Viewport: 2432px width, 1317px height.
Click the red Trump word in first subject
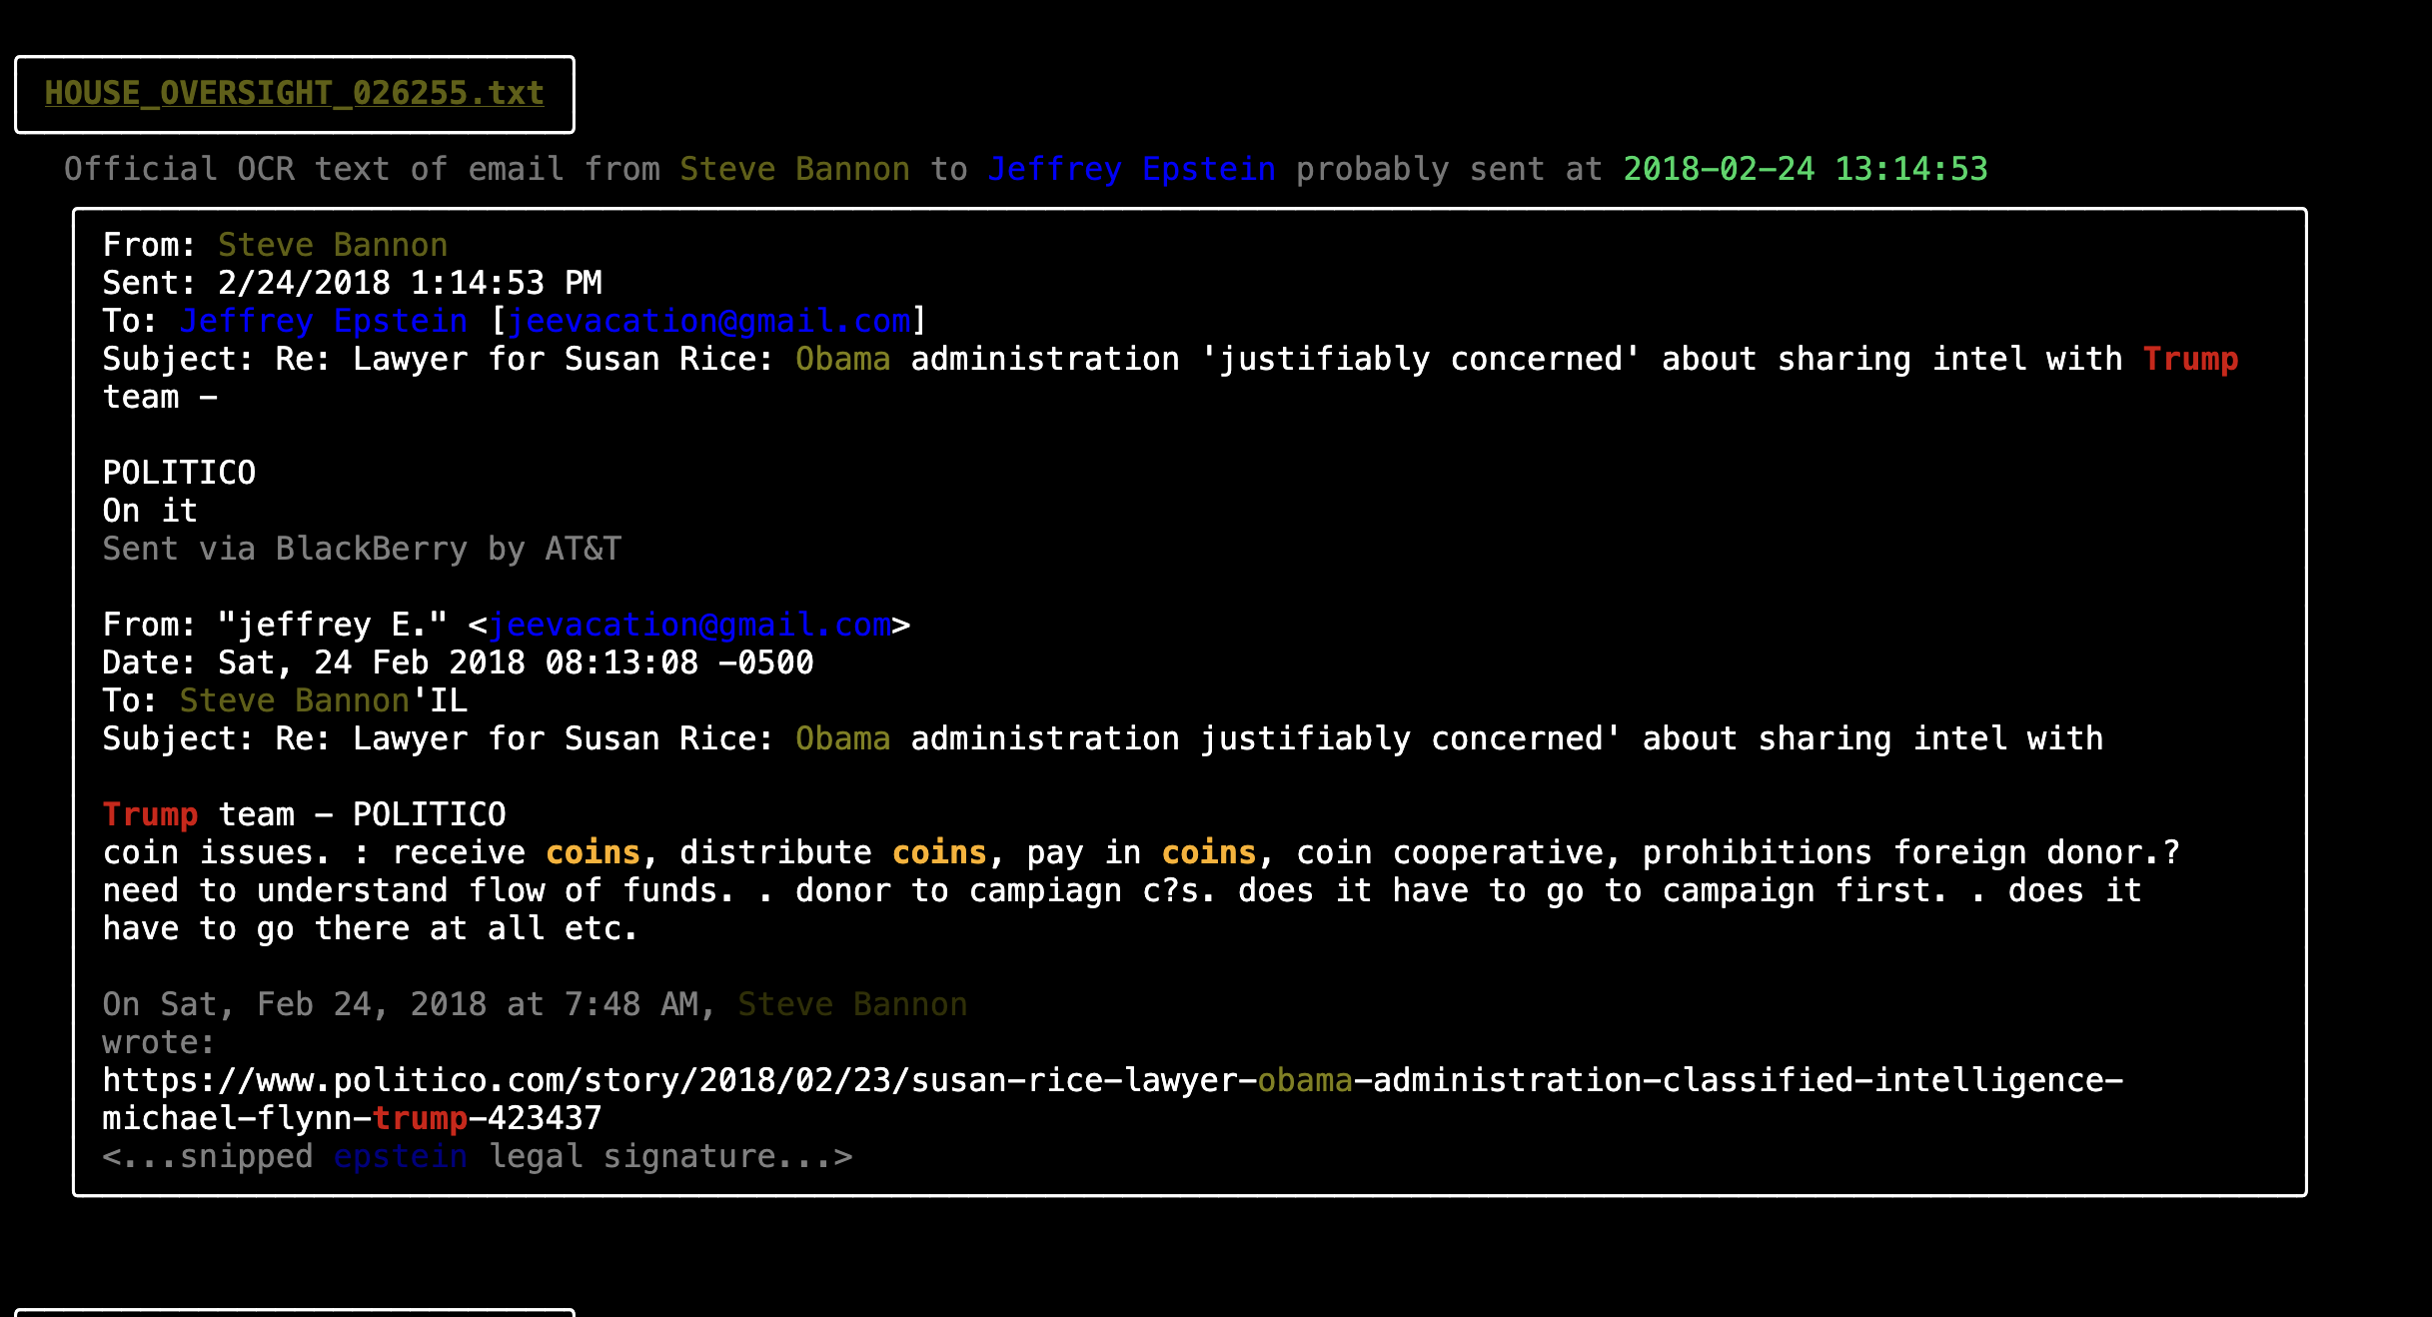[2190, 359]
